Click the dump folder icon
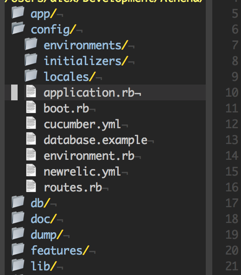241x275 pixels. tap(18, 233)
